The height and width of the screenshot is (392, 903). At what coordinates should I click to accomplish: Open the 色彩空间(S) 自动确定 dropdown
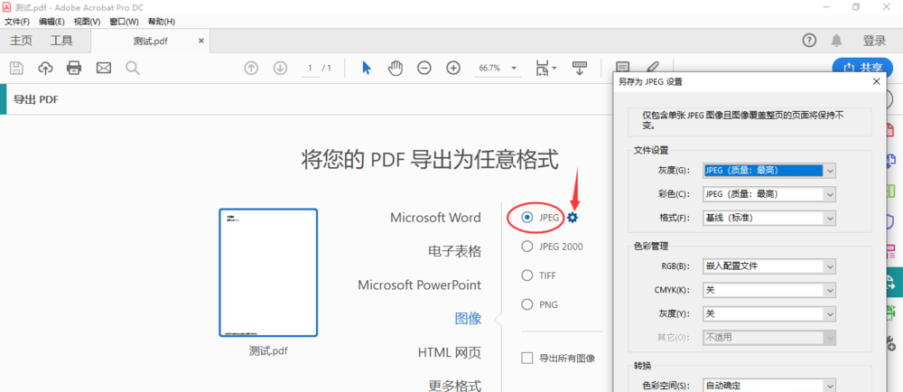769,386
